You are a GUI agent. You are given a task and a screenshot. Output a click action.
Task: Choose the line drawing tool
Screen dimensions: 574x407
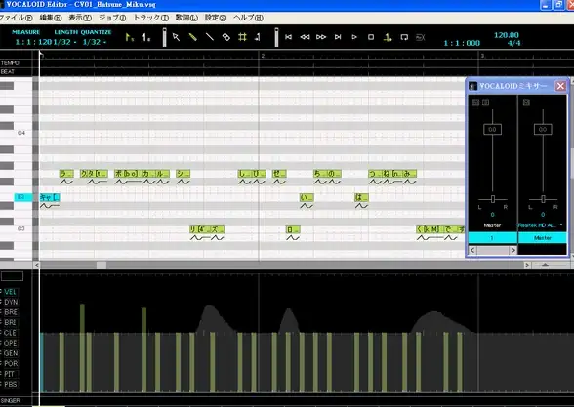click(209, 37)
